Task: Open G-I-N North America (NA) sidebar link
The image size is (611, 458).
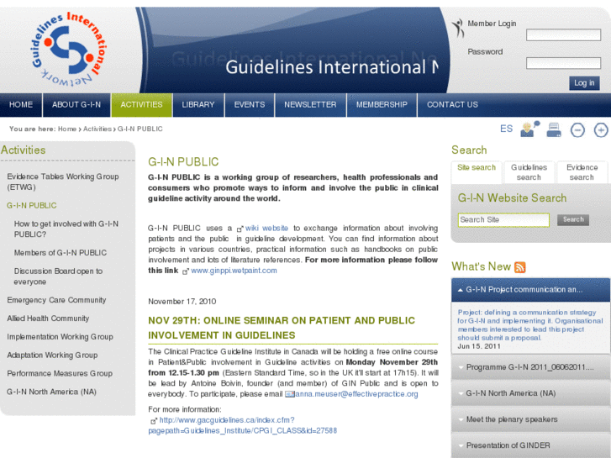Action: (51, 392)
